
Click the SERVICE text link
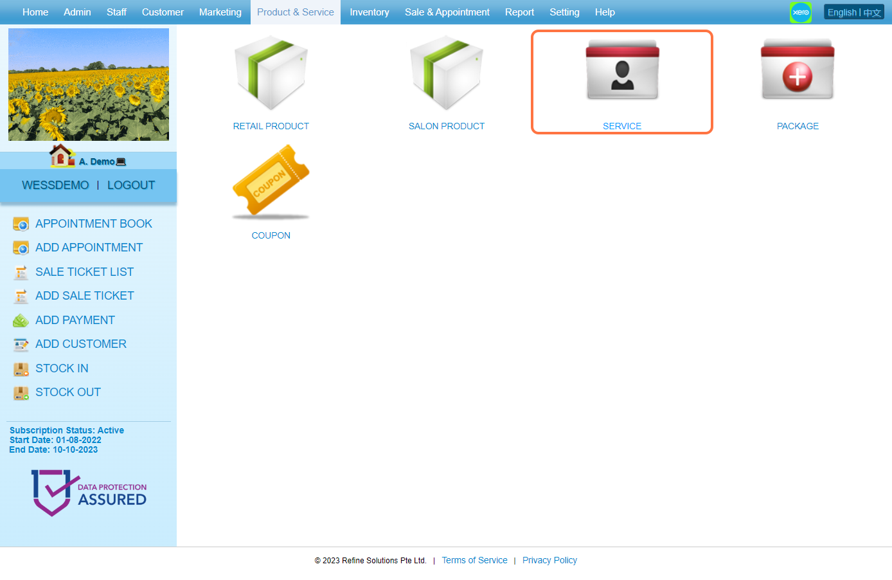[x=622, y=126]
